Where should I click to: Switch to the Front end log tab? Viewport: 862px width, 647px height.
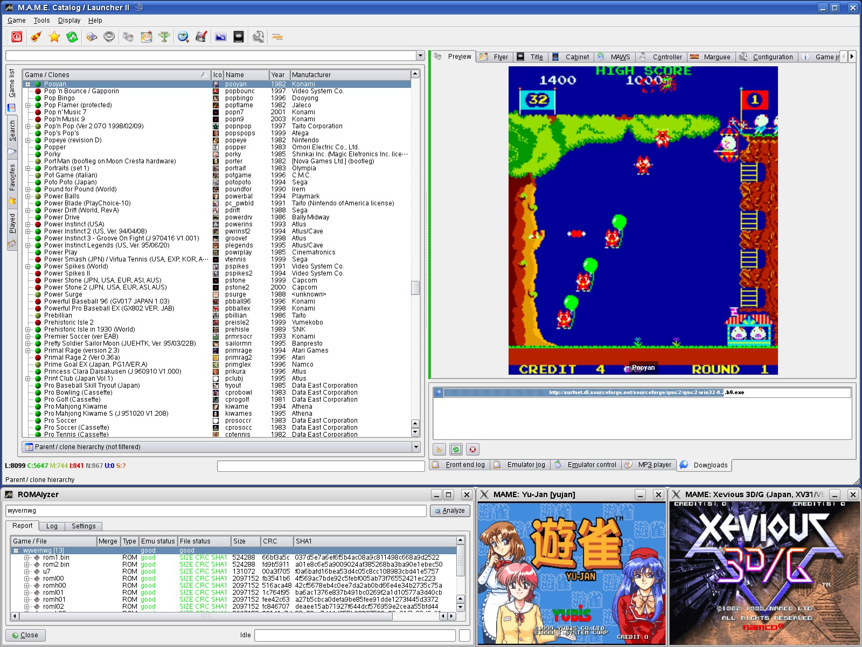[x=460, y=465]
